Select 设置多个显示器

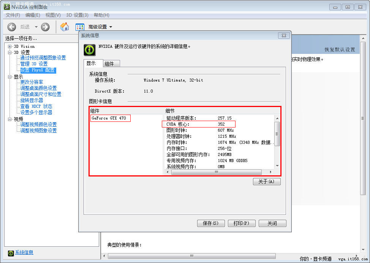tap(36, 112)
